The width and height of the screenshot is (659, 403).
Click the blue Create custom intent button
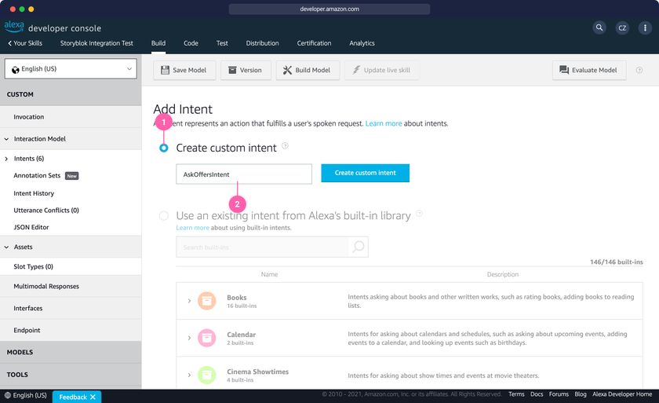click(366, 173)
